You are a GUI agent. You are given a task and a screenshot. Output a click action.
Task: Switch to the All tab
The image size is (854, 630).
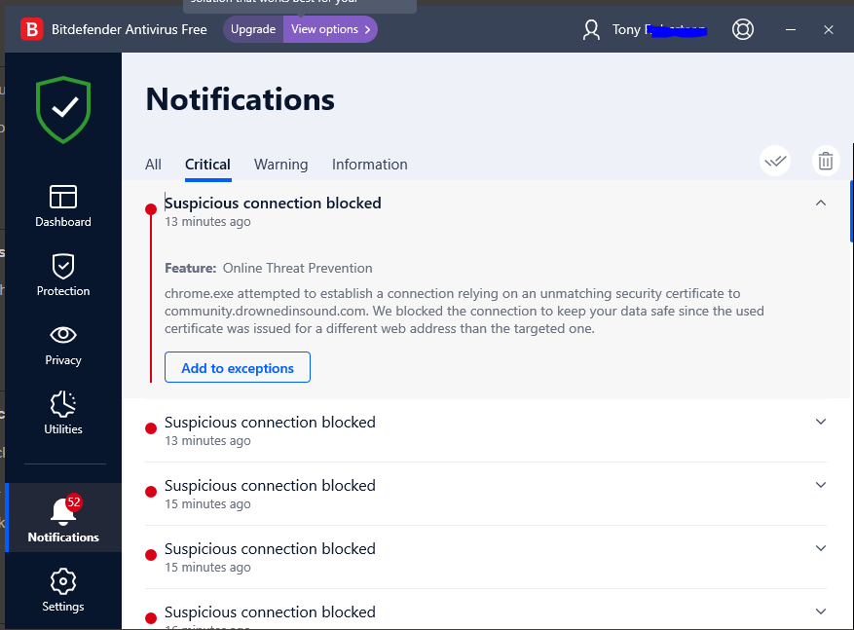153,165
